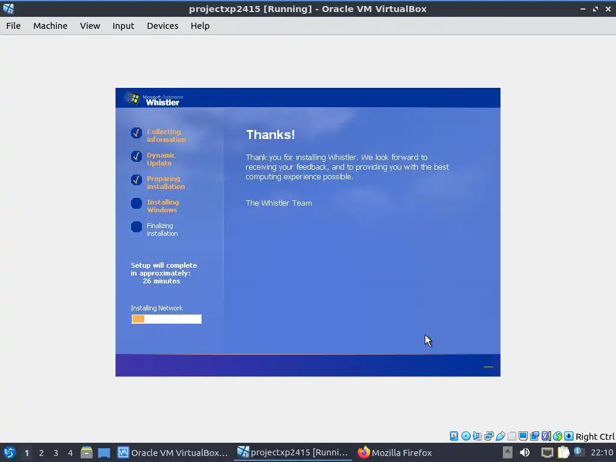616x462 pixels.
Task: Click the shared folders status icon
Action: pyautogui.click(x=511, y=436)
